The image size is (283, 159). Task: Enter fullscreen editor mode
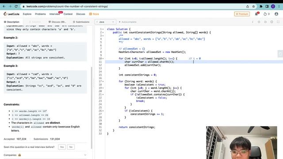(x=278, y=22)
